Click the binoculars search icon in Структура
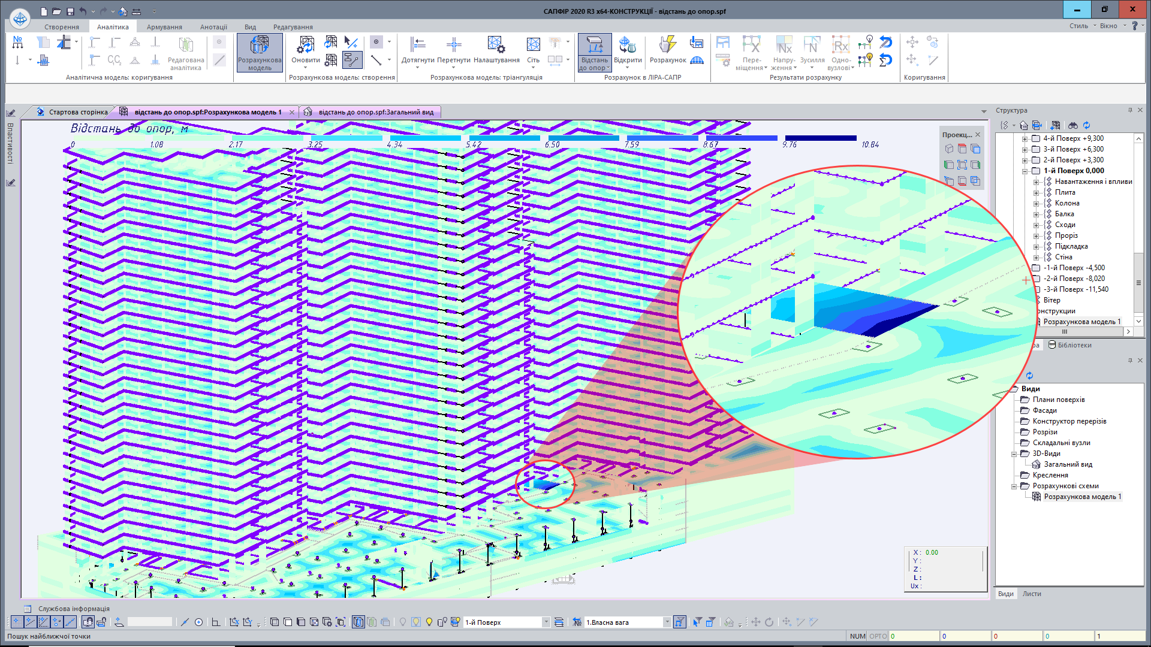 click(1072, 125)
